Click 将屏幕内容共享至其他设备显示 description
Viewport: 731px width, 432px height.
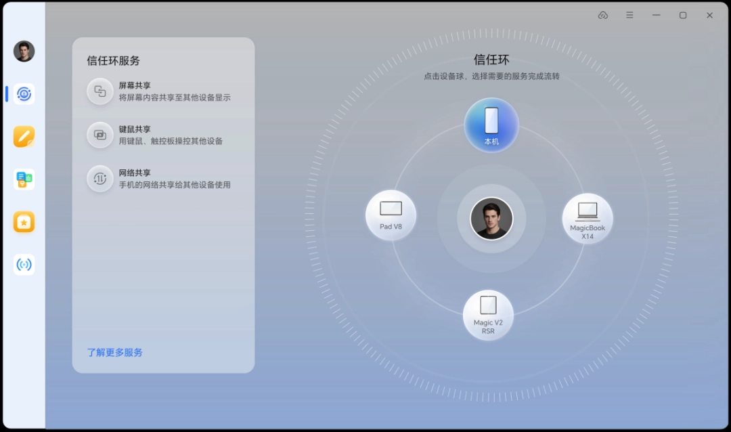click(x=175, y=98)
